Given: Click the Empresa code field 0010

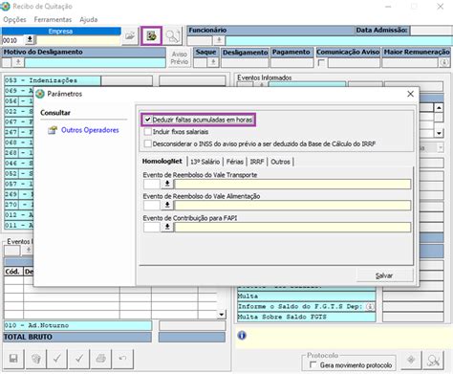Looking at the screenshot, I should point(12,40).
